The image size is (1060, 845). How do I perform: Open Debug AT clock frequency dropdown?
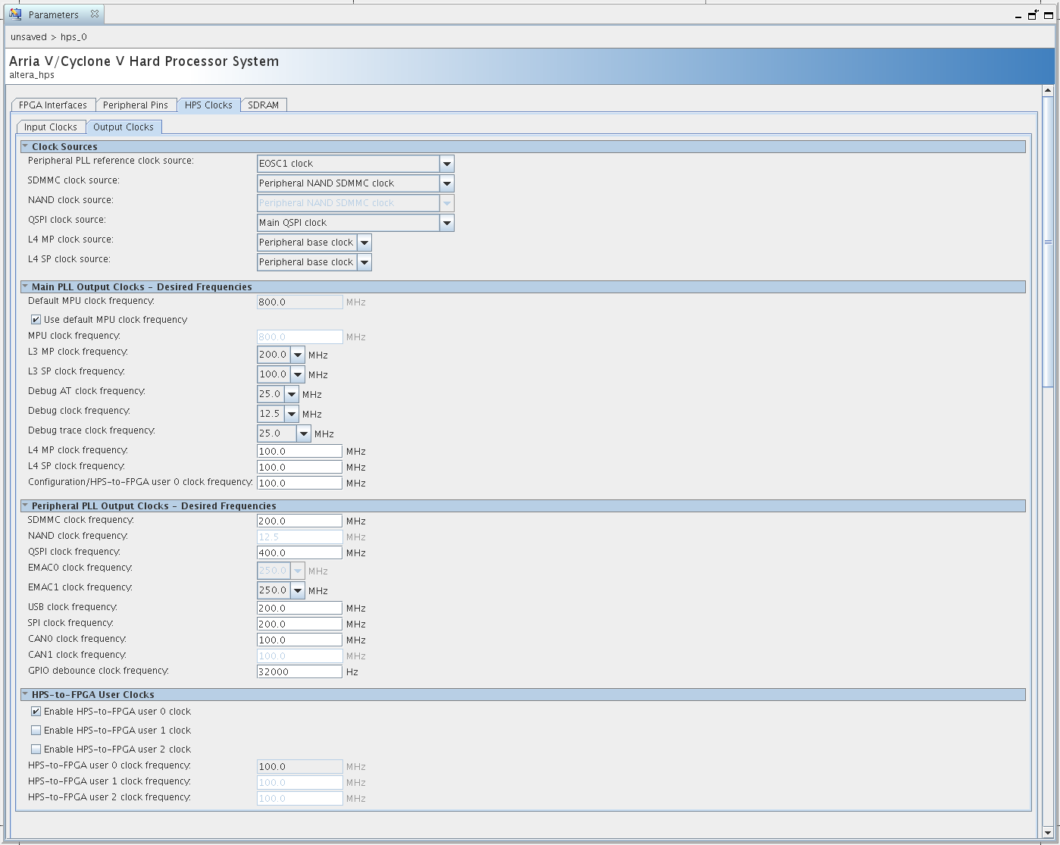292,394
